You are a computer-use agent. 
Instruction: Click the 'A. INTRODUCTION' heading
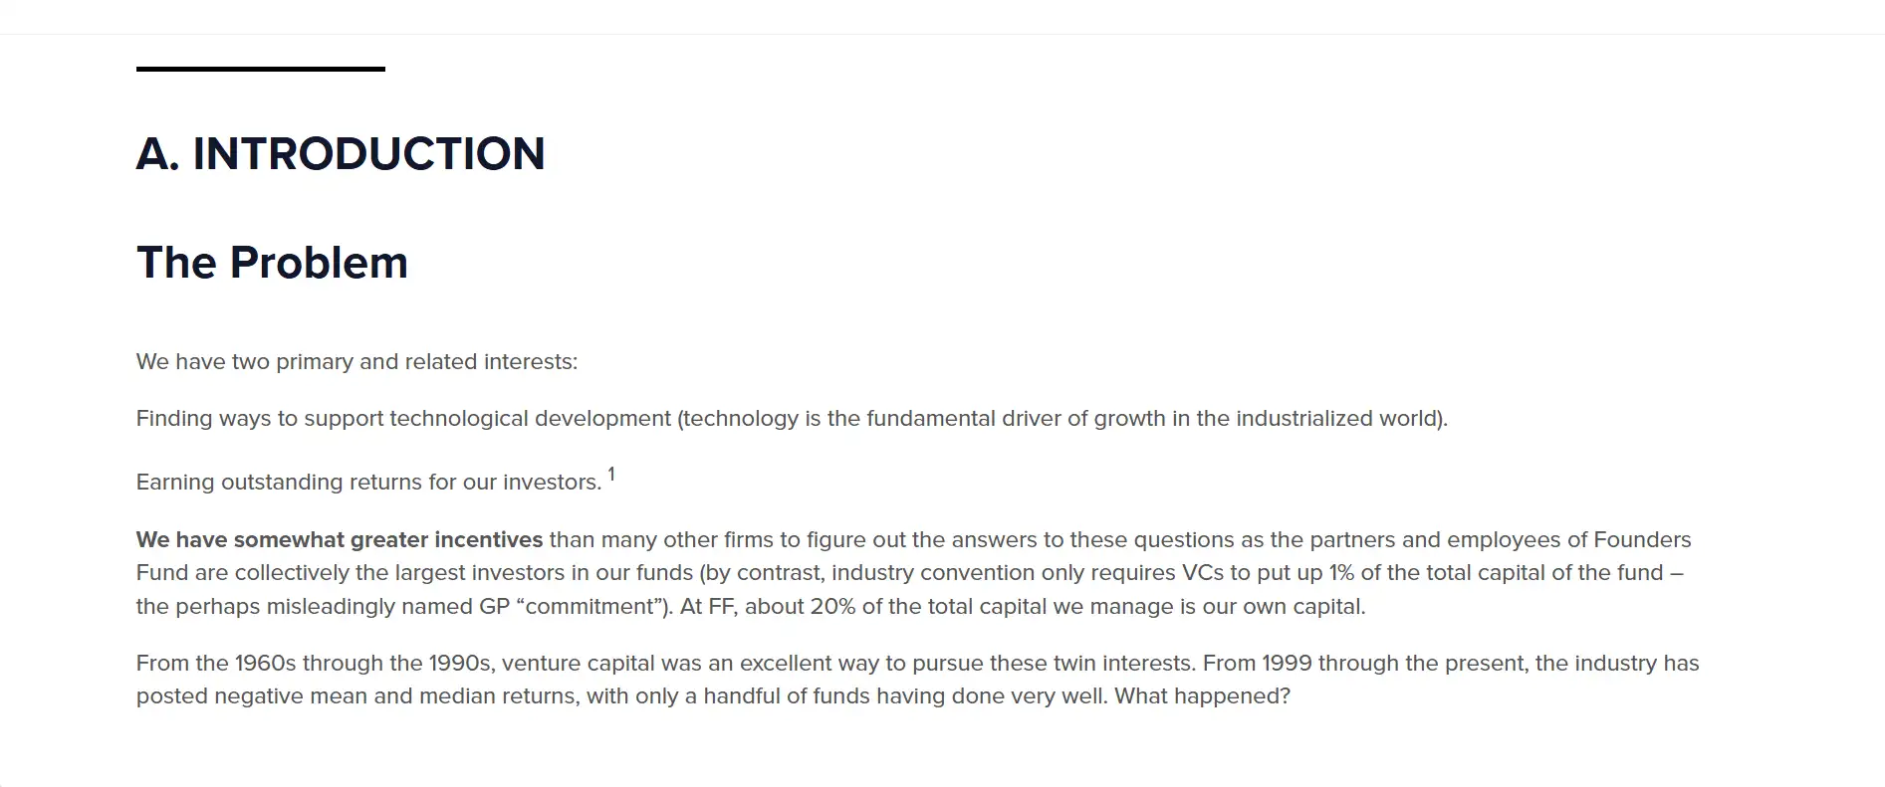pos(341,154)
